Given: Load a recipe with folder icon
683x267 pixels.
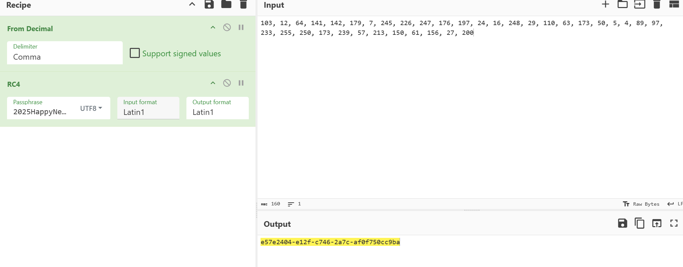Looking at the screenshot, I should coord(226,4).
